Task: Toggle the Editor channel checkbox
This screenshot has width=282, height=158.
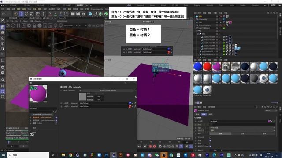Action: coord(56,123)
